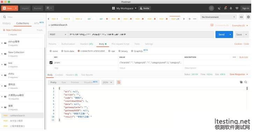
Task: Switch response view to Raw
Action: pos(64,83)
